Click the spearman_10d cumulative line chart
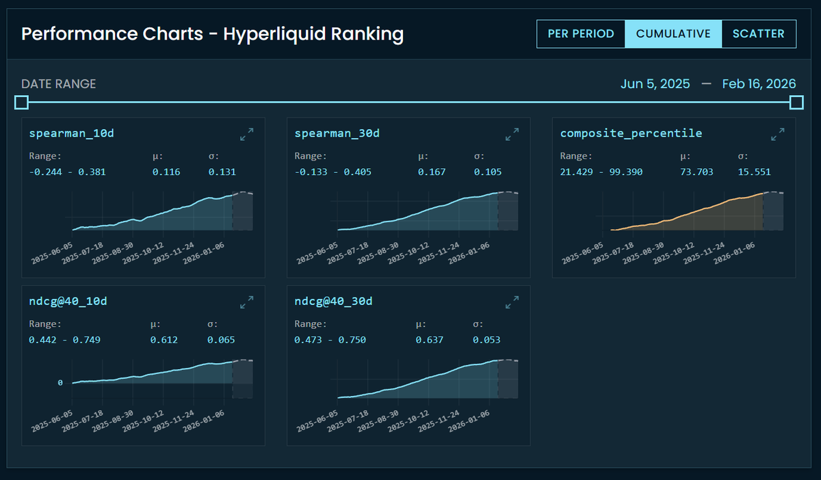 163,212
